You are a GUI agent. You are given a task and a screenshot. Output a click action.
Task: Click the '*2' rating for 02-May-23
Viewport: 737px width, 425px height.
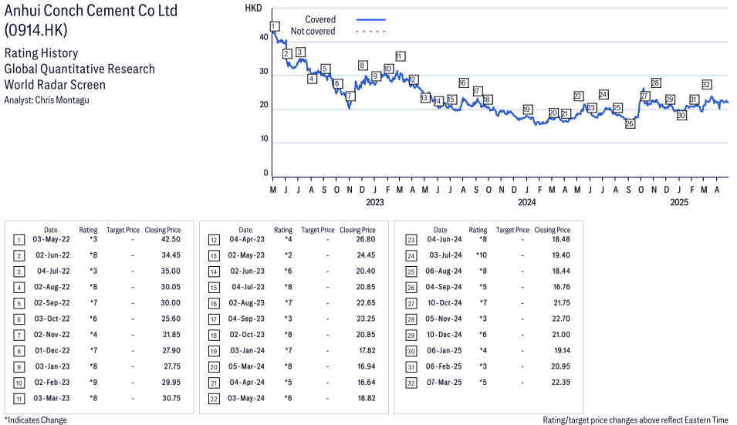(288, 255)
